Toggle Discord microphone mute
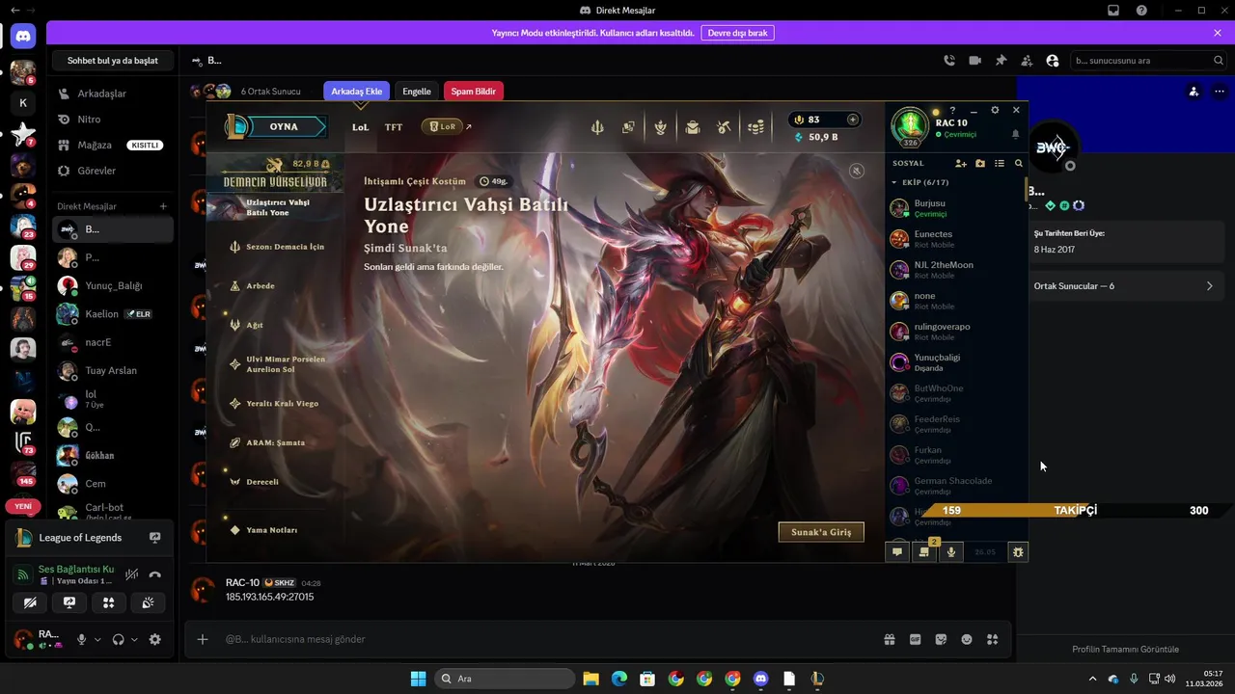Screen dimensions: 1235x694 coord(82,639)
